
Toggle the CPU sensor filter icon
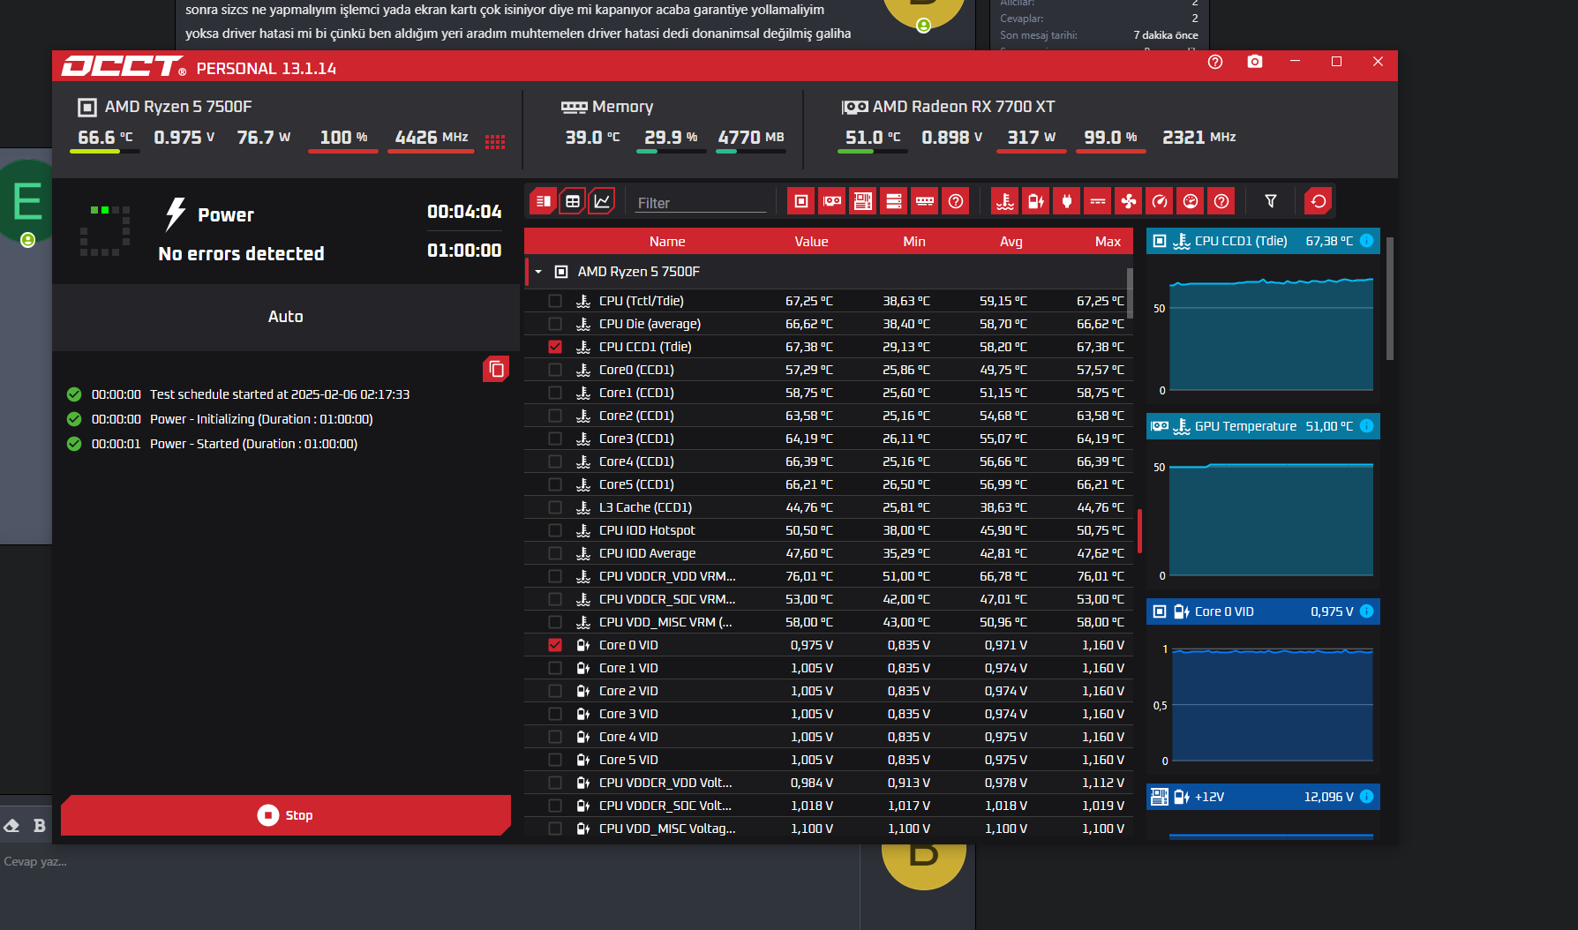(801, 201)
